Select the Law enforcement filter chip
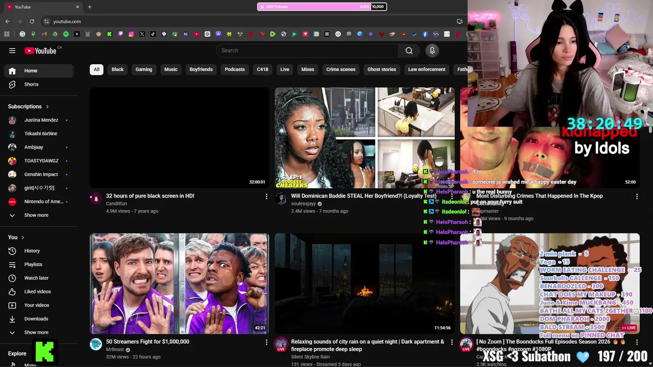Viewport: 653px width, 367px height. (x=426, y=69)
